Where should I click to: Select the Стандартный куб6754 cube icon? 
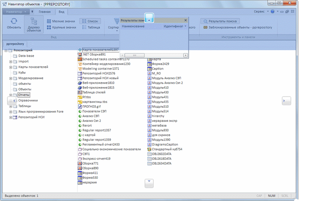[149, 149]
